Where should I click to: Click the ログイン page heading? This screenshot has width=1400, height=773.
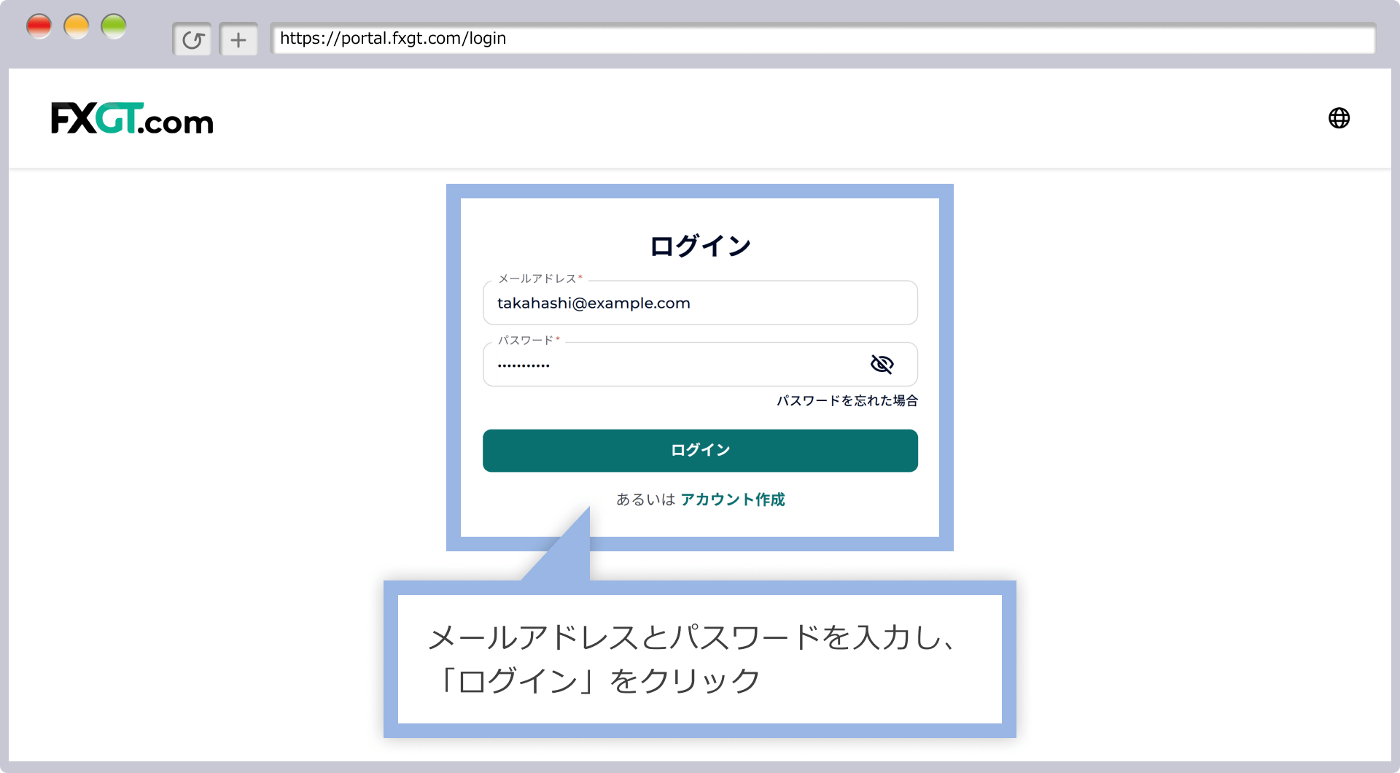[x=699, y=245]
